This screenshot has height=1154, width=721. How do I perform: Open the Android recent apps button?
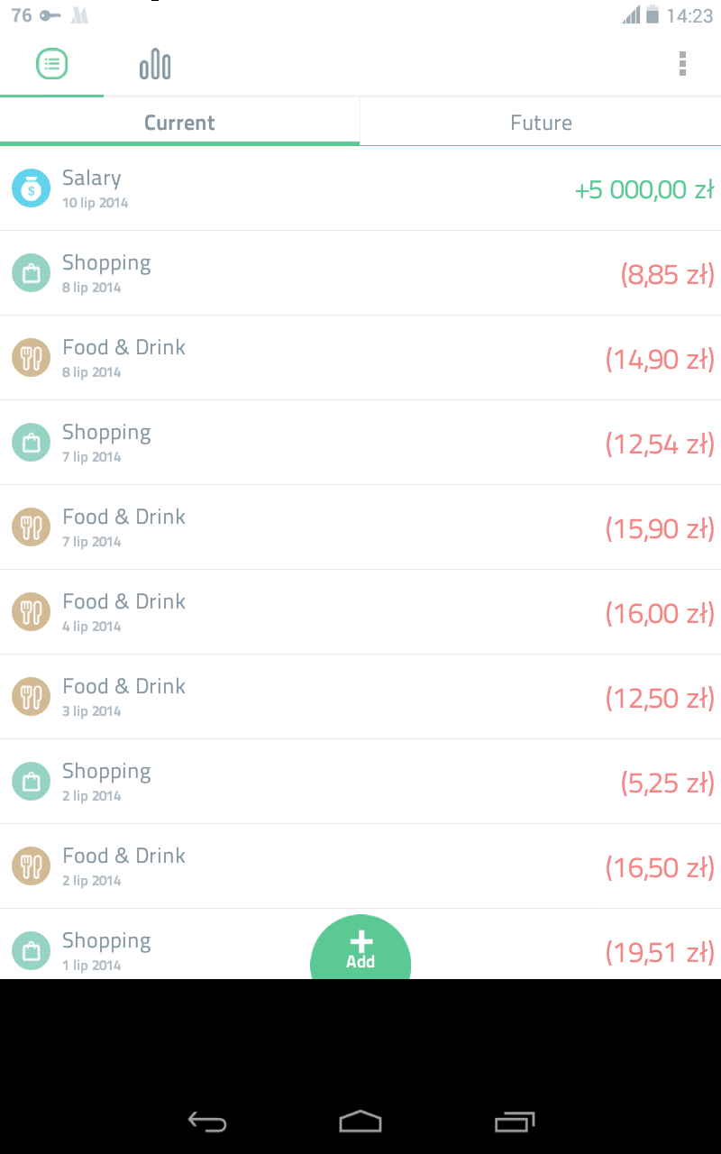[515, 1122]
